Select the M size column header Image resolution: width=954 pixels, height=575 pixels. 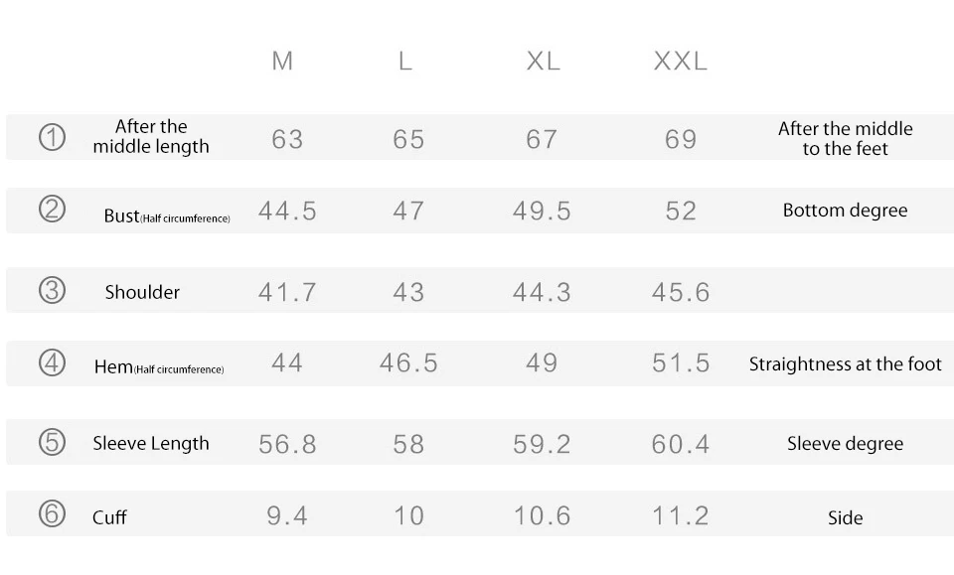coord(282,61)
